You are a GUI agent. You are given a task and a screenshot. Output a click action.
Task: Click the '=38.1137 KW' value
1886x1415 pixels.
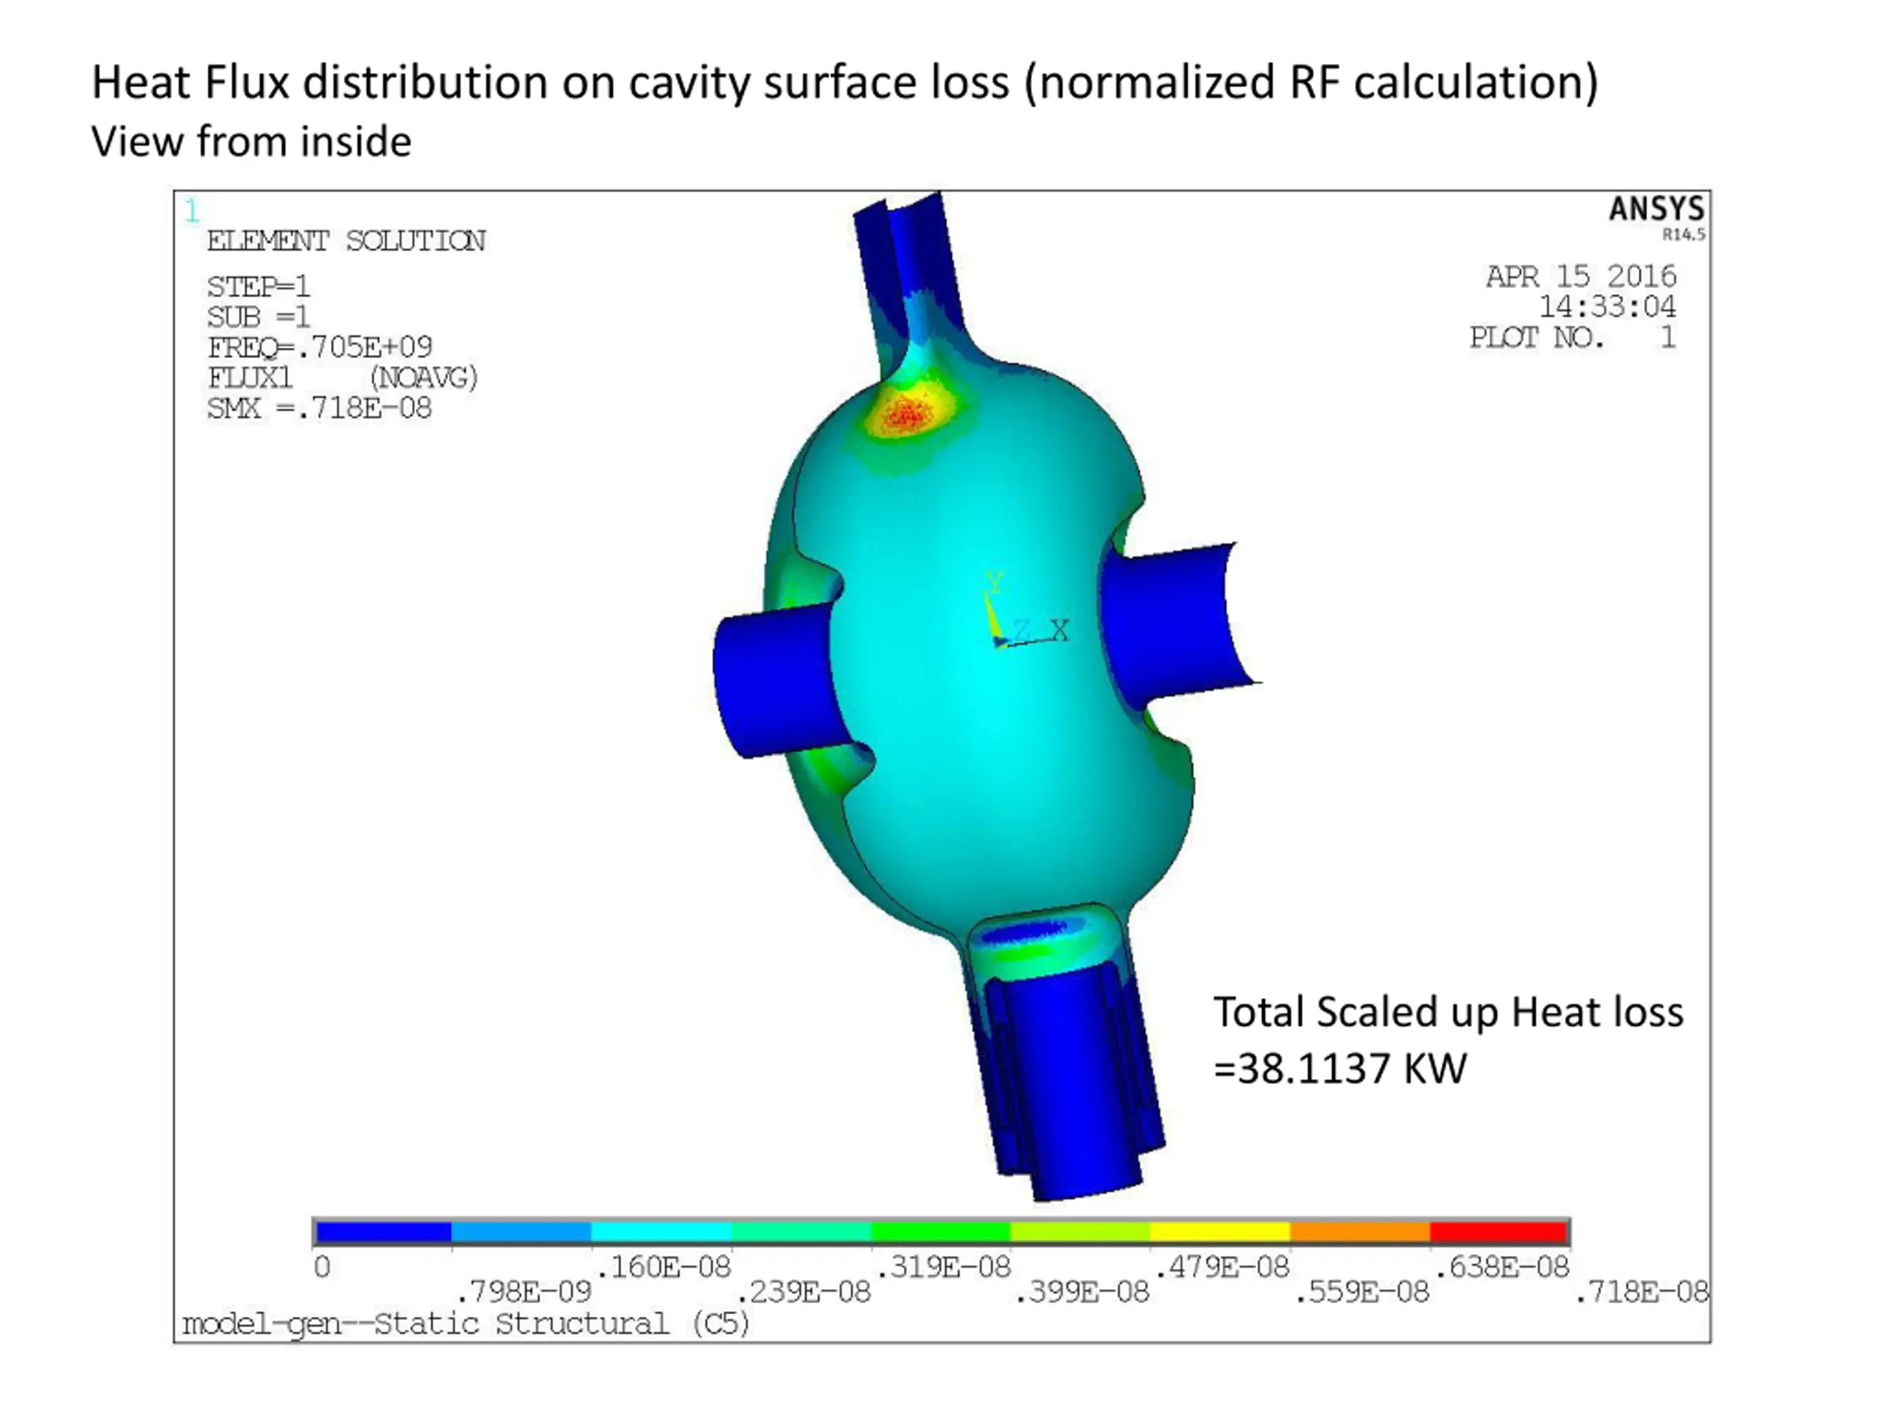tap(1339, 1069)
